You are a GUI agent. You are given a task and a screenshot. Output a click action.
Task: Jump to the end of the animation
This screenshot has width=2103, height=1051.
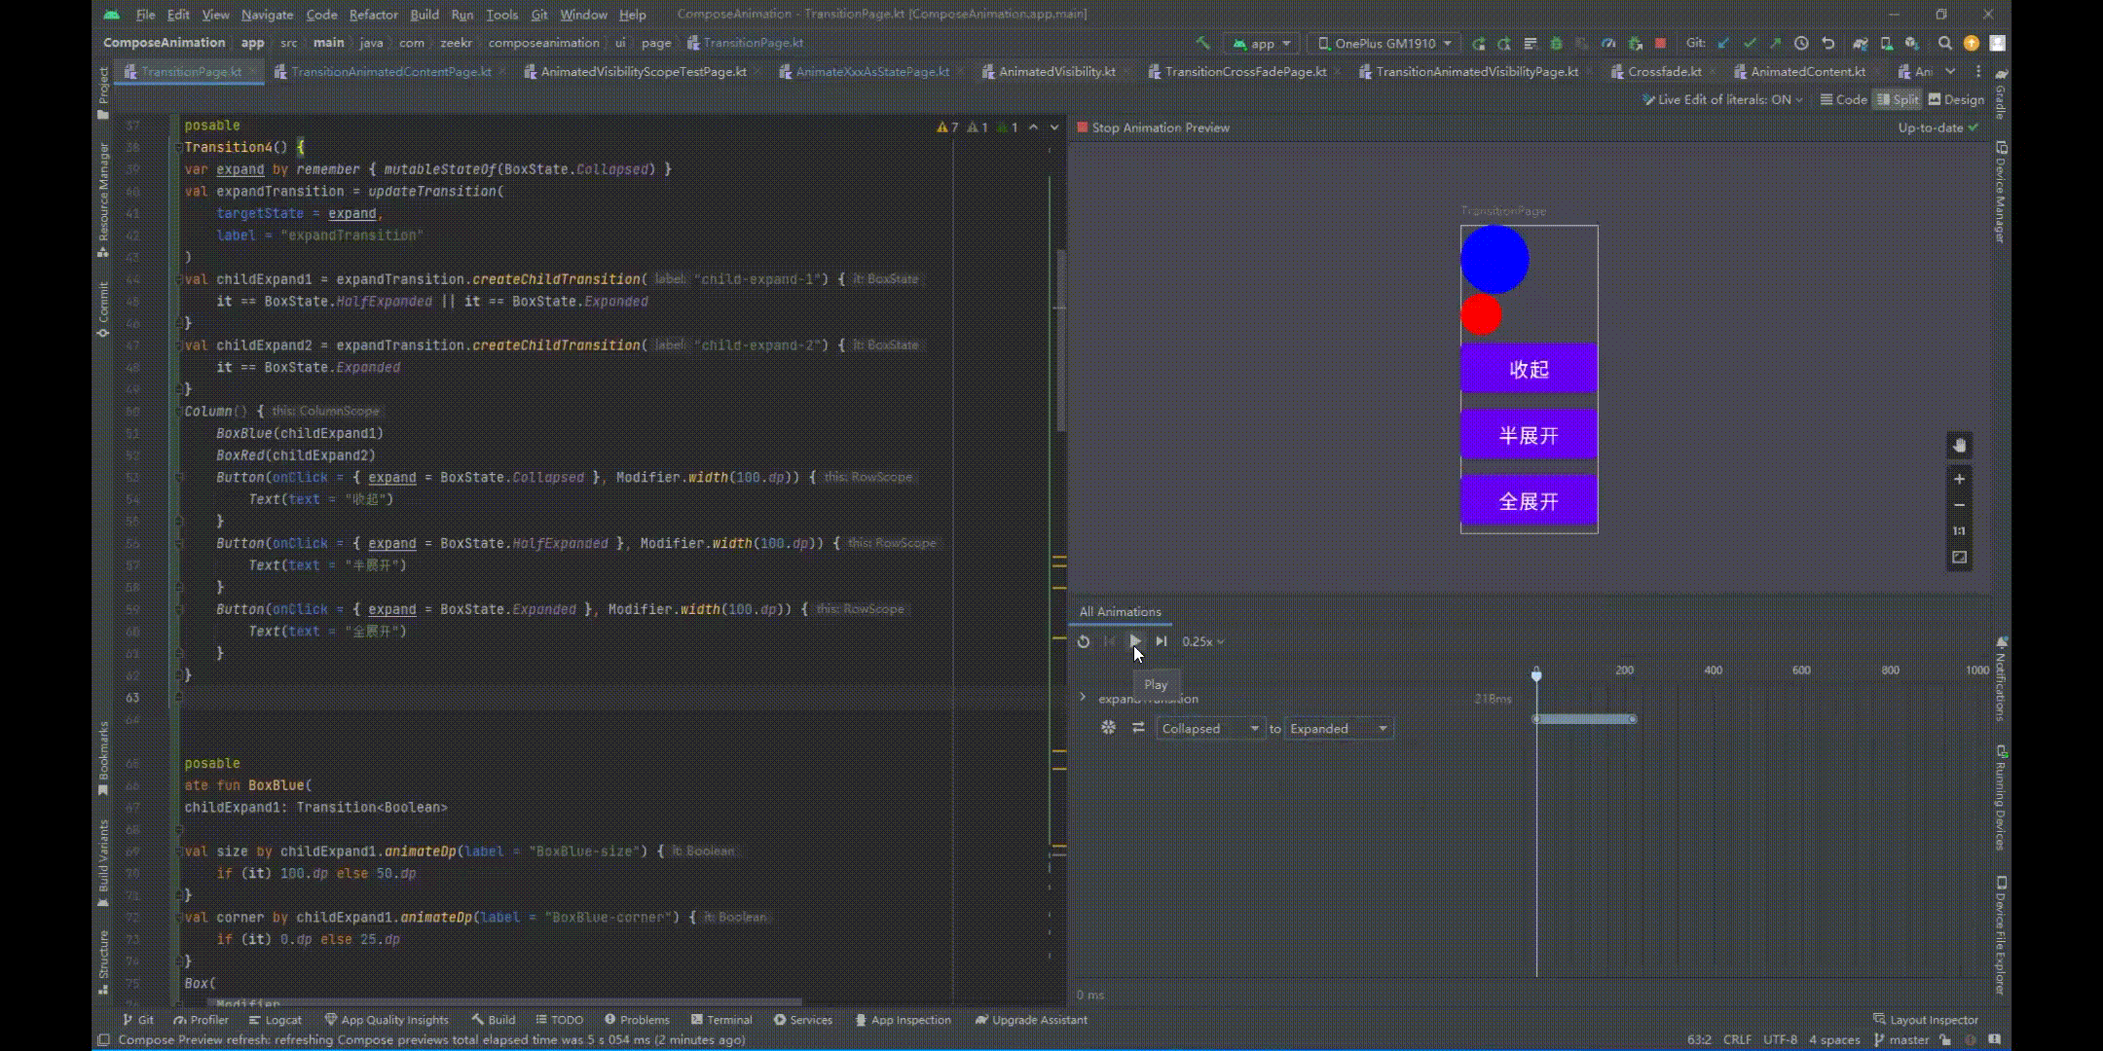pyautogui.click(x=1161, y=641)
